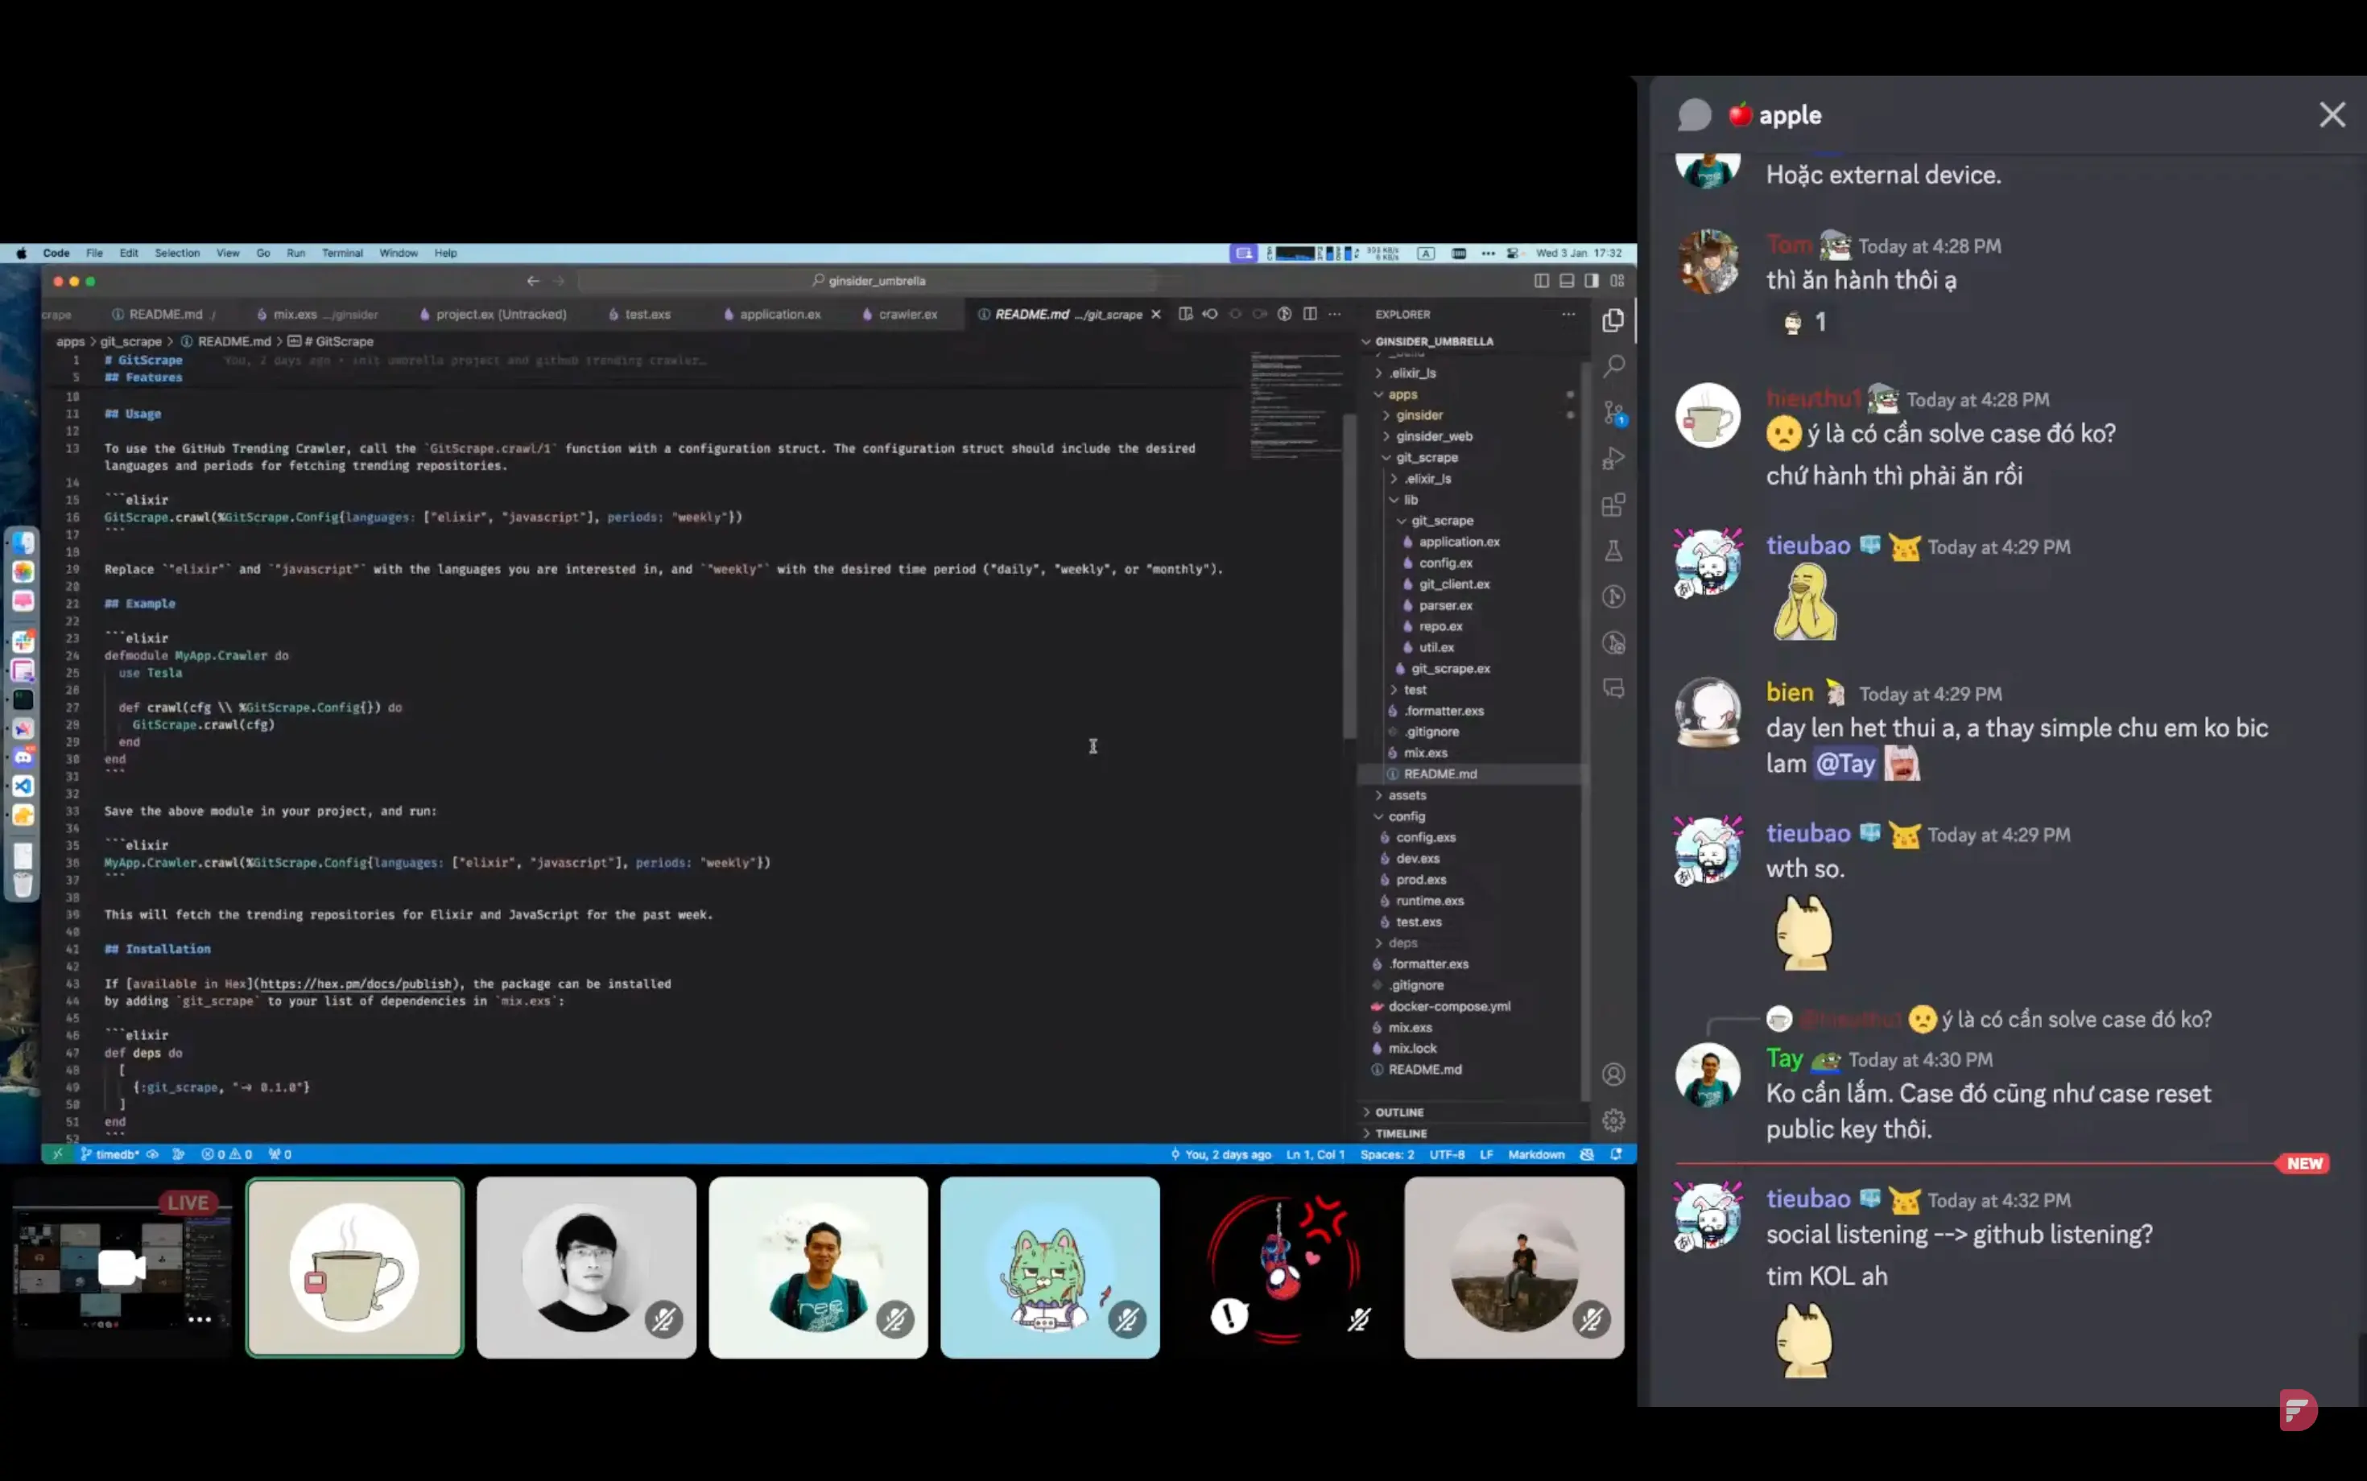
Task: Open the View menu
Action: [x=227, y=253]
